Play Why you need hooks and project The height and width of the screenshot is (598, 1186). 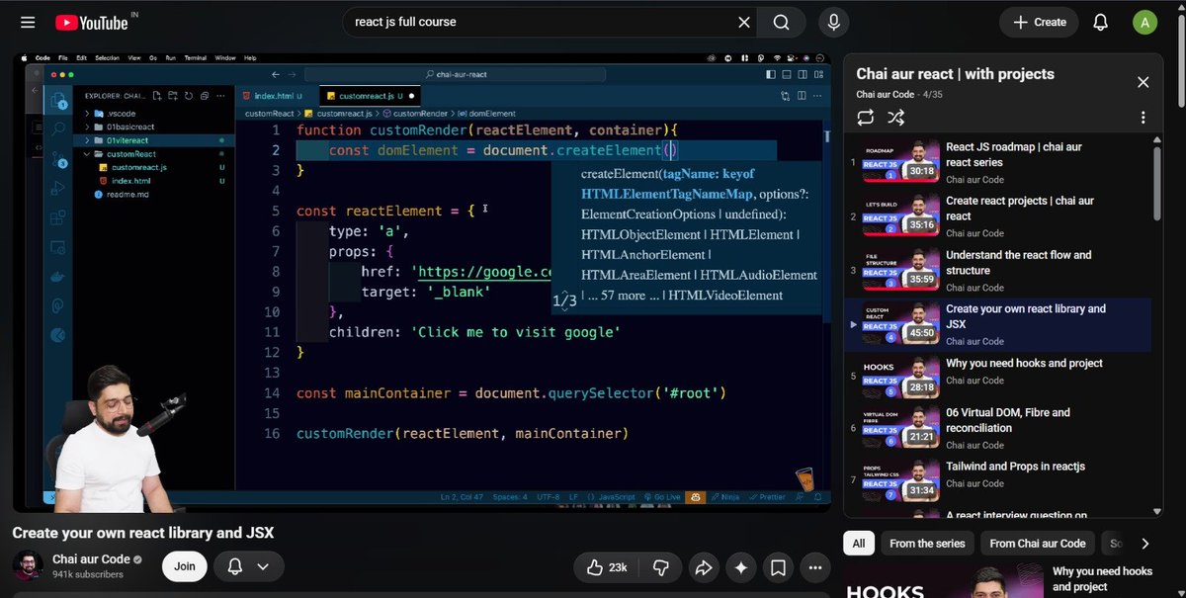click(x=997, y=380)
